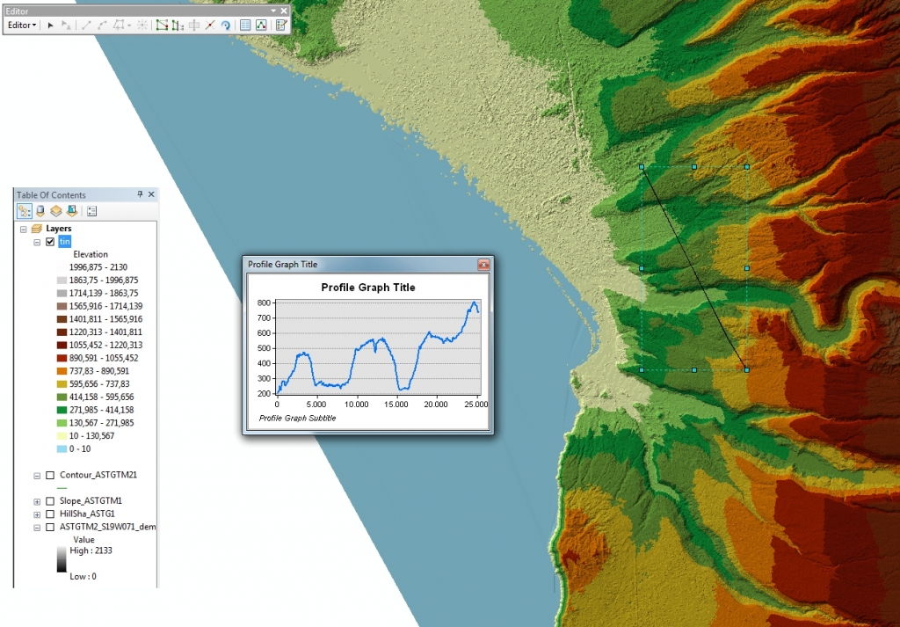Select the Edit Annotation tool
Screen dimensions: 900x627
pos(67,25)
